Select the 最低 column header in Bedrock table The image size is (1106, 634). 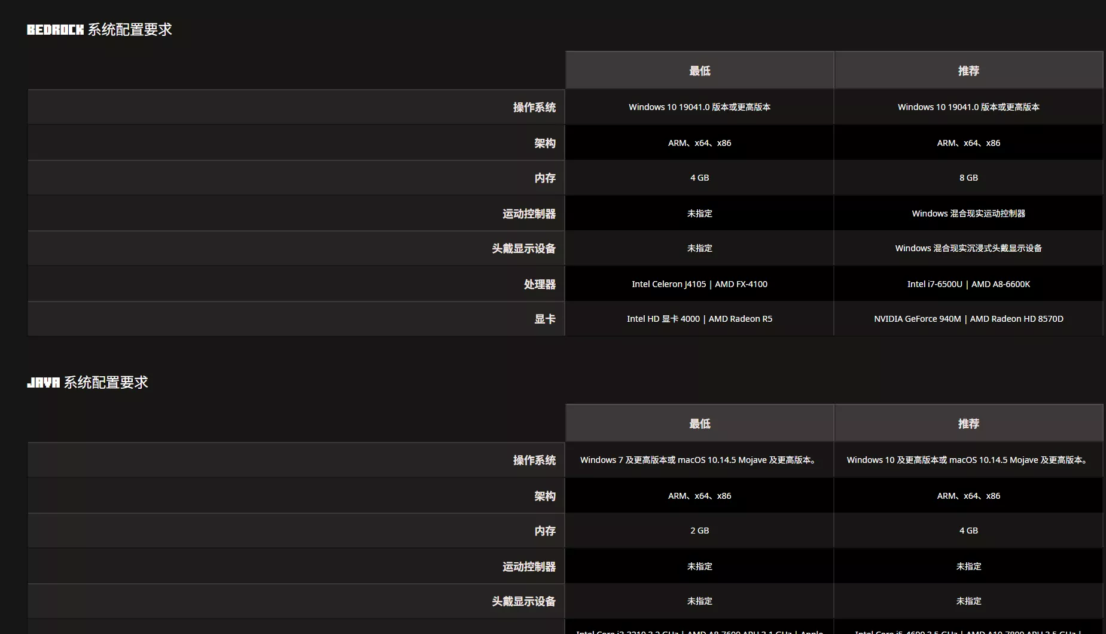click(x=699, y=70)
